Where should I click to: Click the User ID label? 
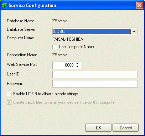tap(13, 74)
